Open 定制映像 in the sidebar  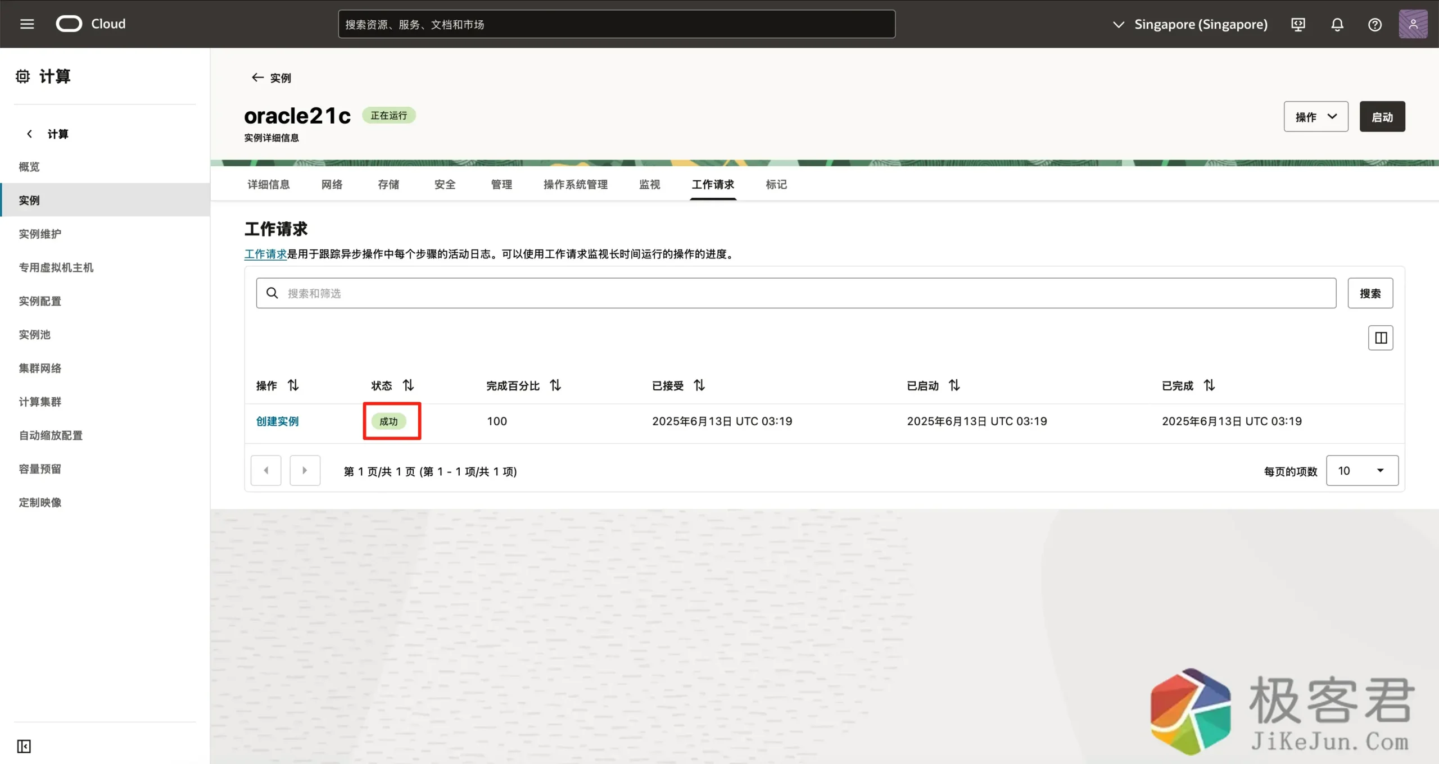(105, 502)
